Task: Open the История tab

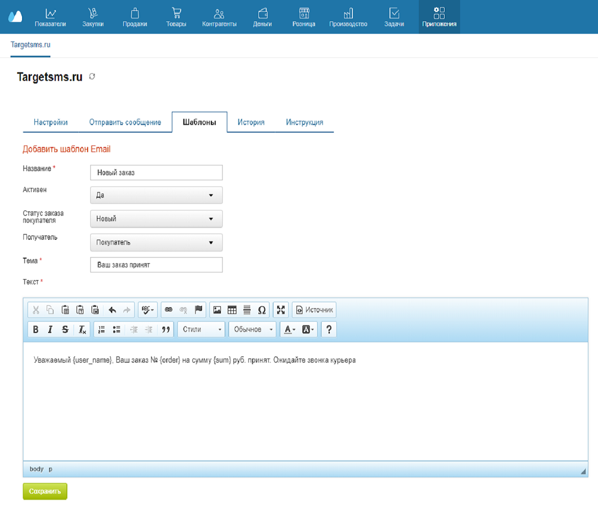Action: tap(251, 122)
